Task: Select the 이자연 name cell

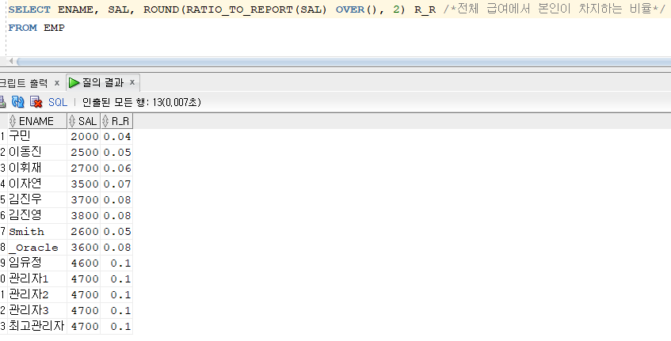Action: point(37,184)
